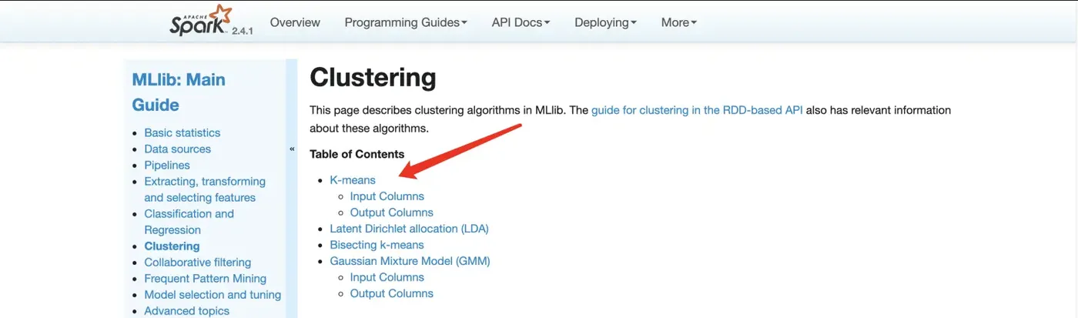Viewport: 1078px width, 318px height.
Task: Follow the guide for clustering in RDD-based API link
Action: point(697,110)
